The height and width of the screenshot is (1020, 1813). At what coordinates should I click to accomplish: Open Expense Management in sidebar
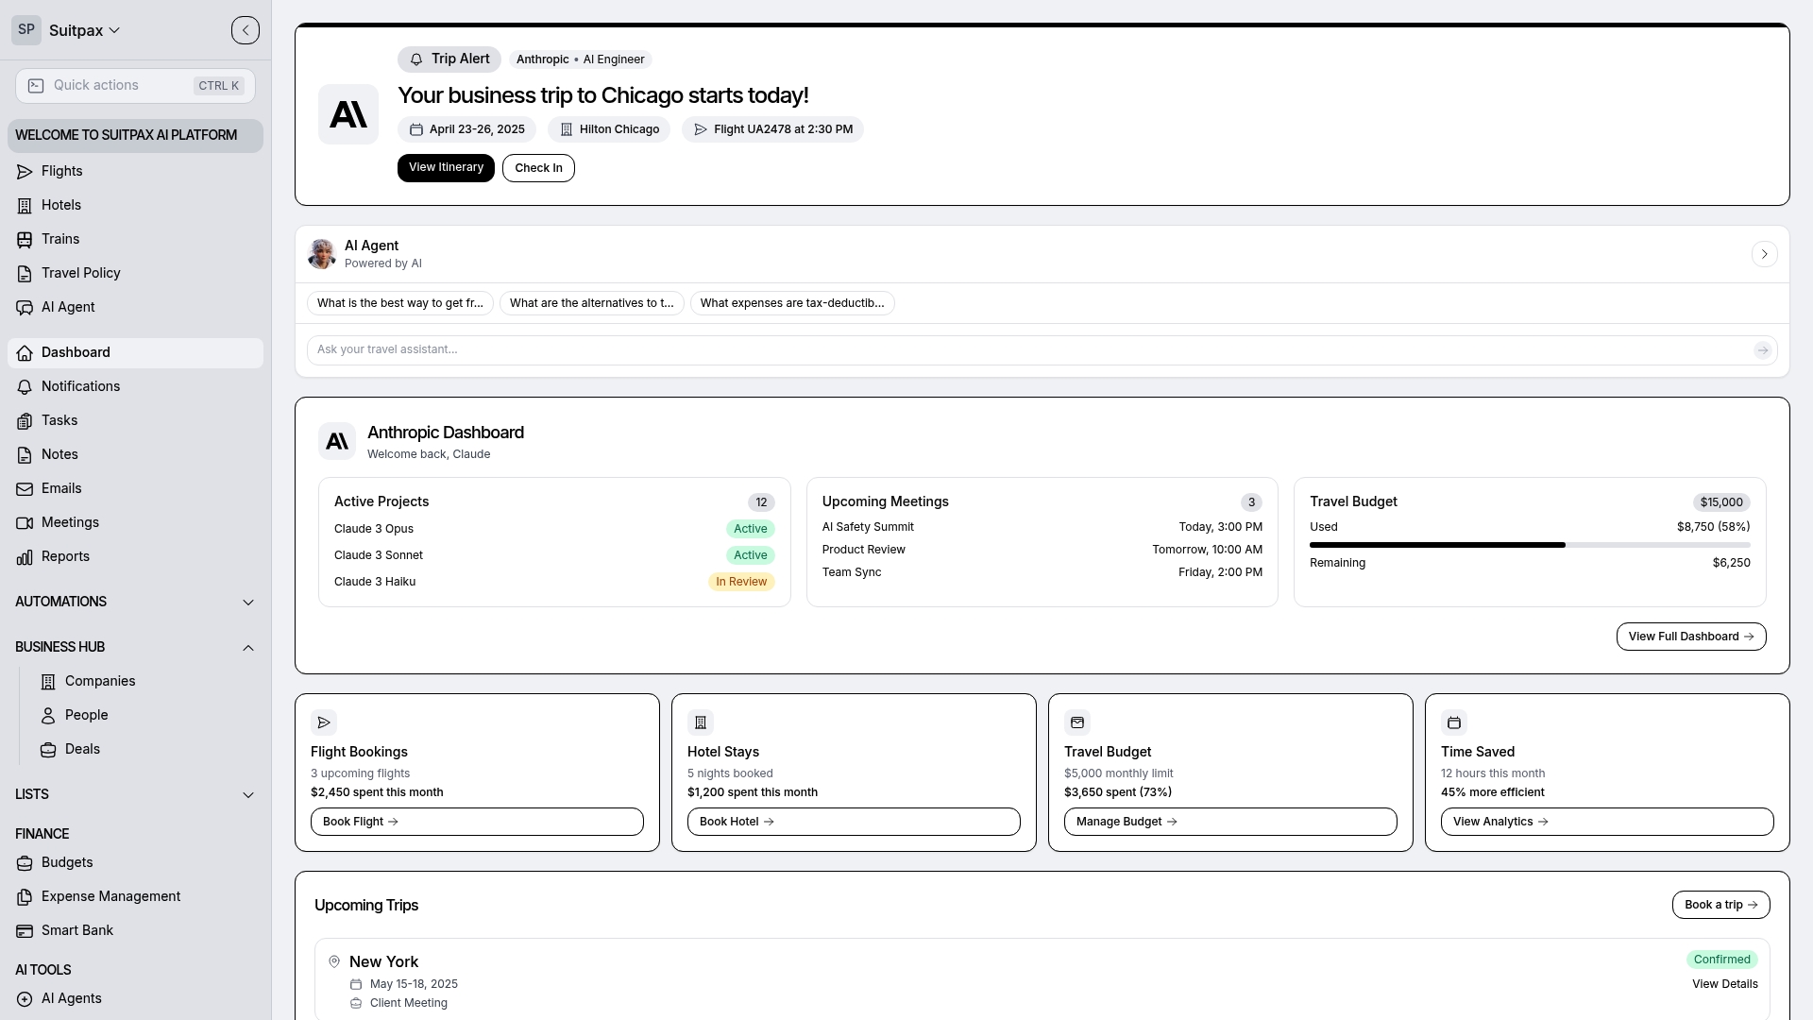pyautogui.click(x=135, y=897)
